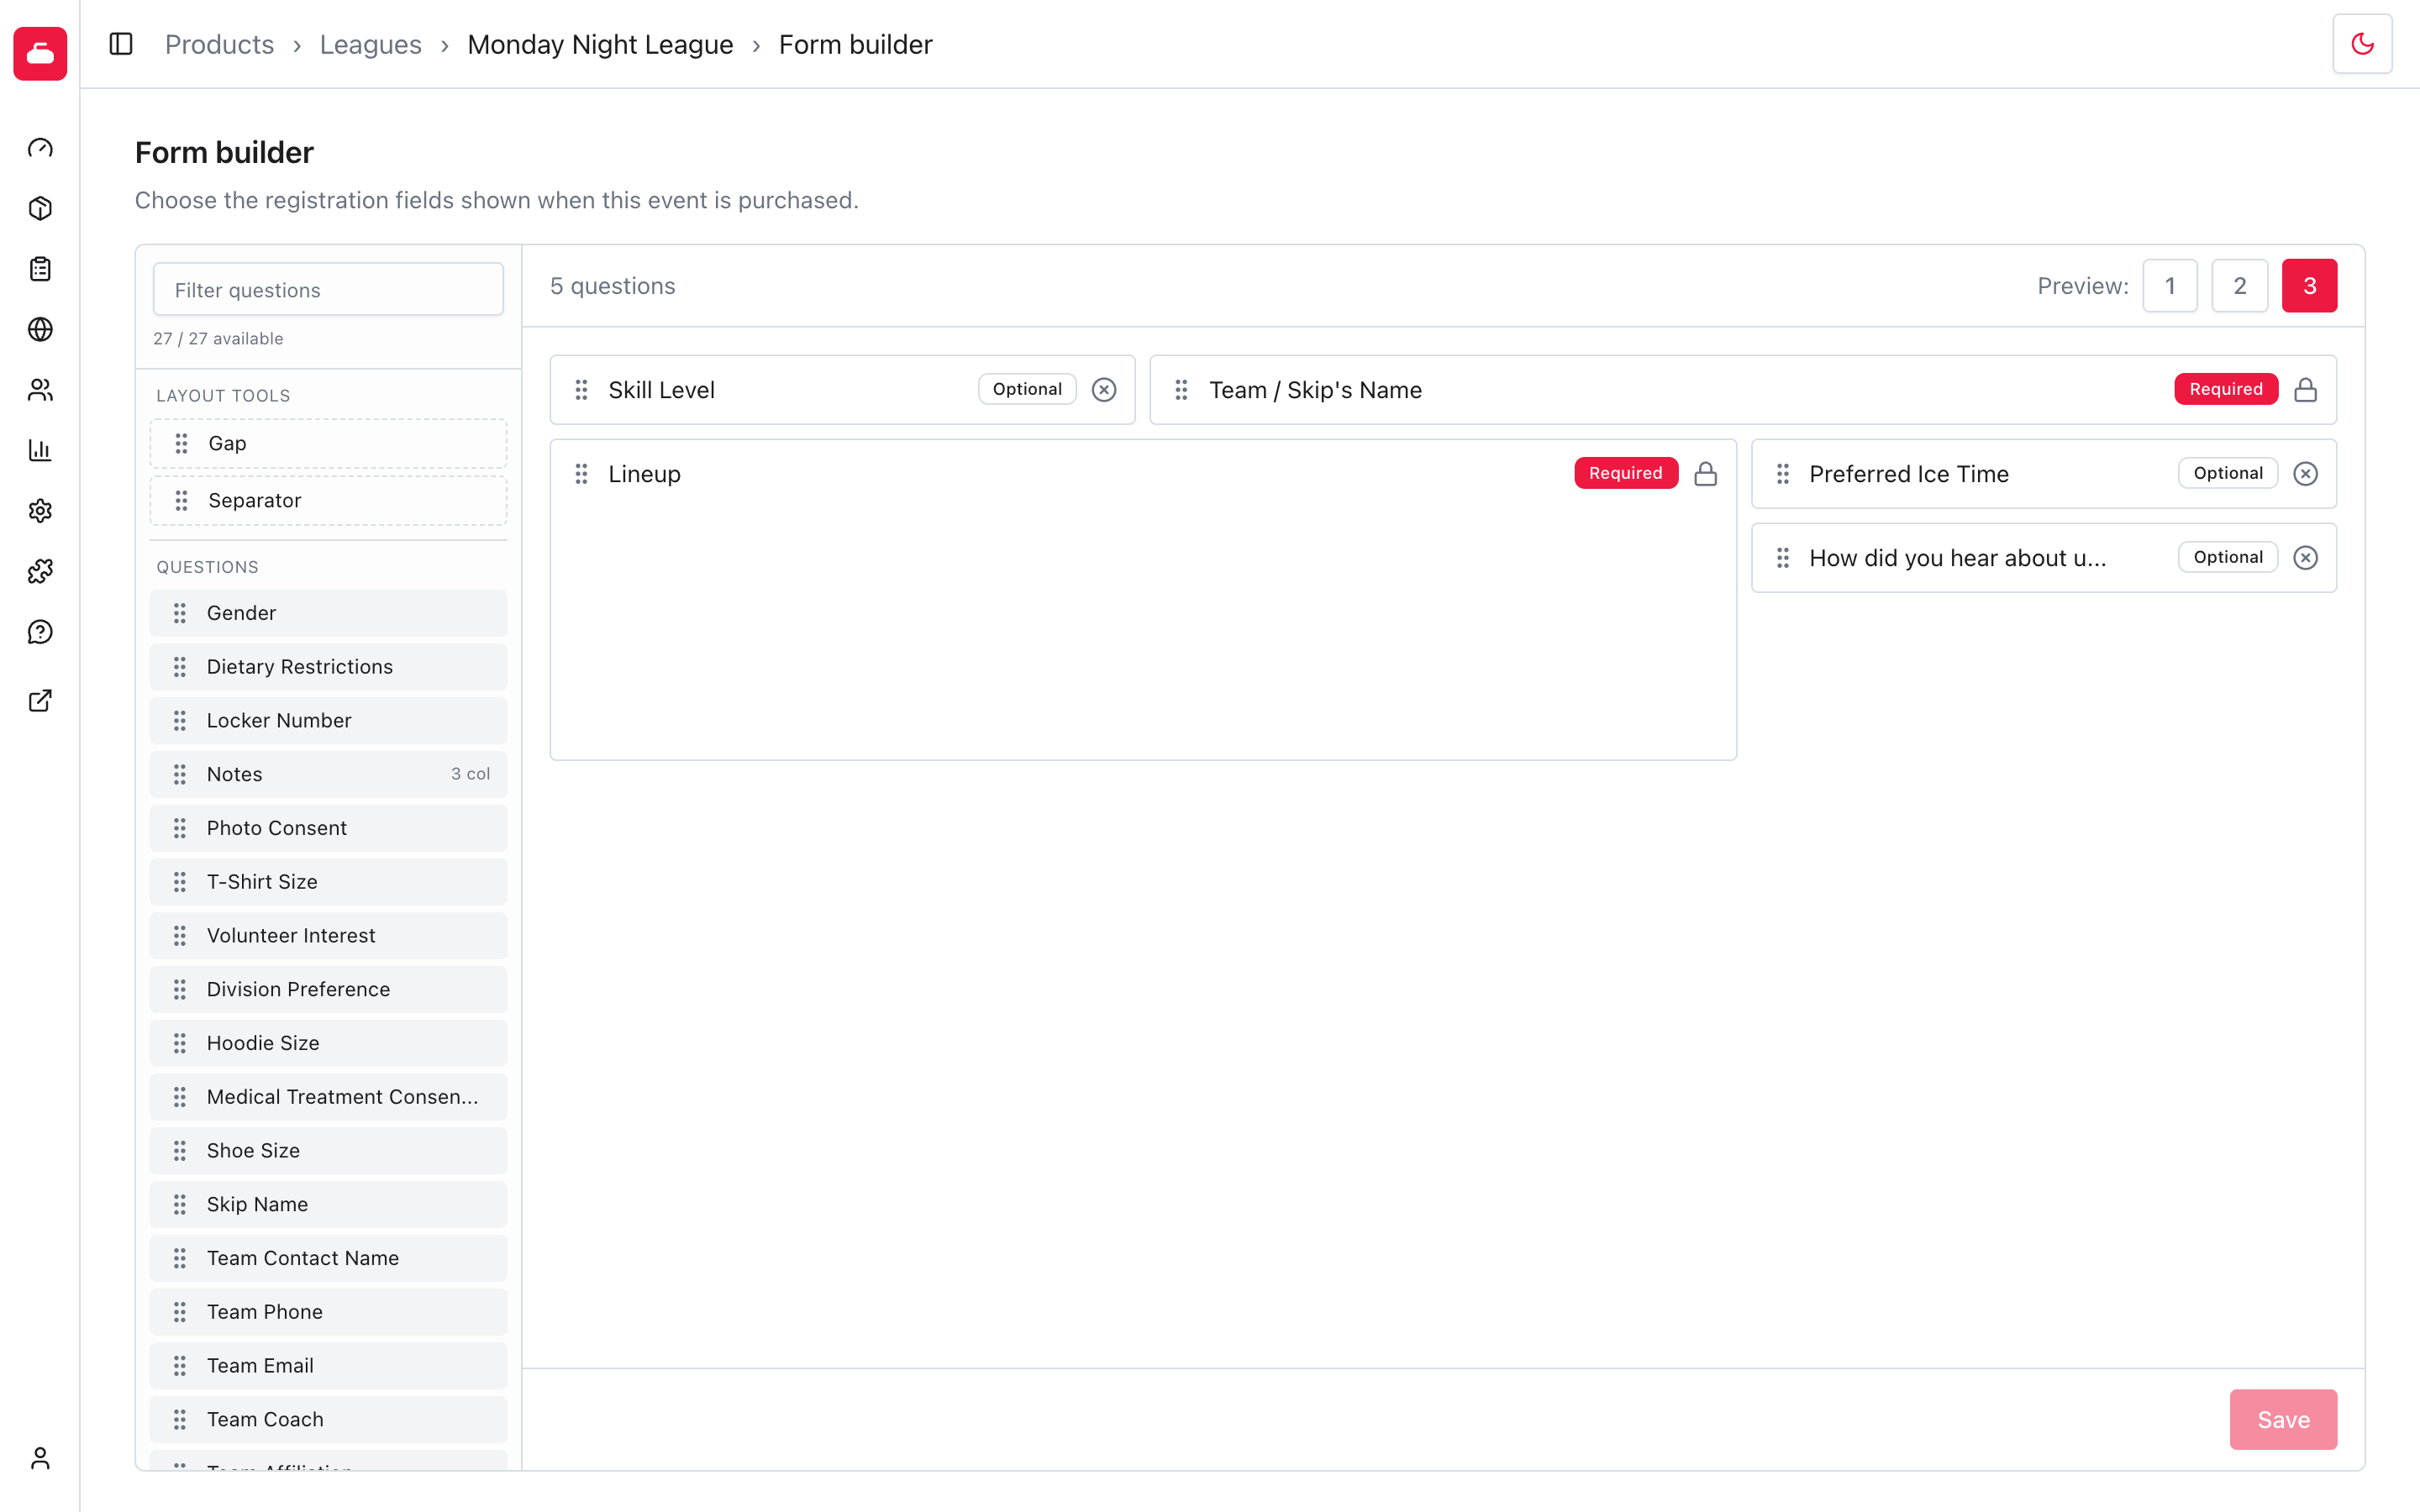Toggle Optional badge on How did you hear
The image size is (2420, 1512).
click(x=2228, y=557)
